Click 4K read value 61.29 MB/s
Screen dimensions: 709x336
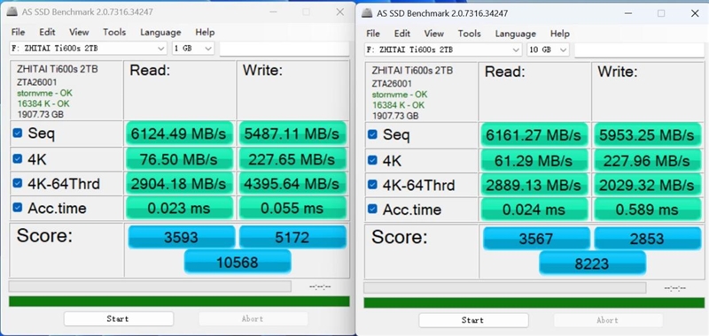(534, 160)
